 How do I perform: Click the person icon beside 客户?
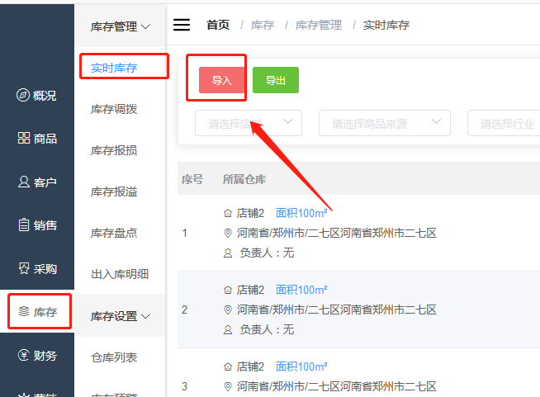pyautogui.click(x=24, y=182)
